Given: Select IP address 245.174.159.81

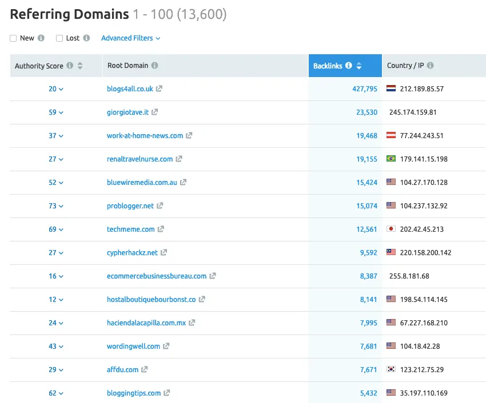Looking at the screenshot, I should pos(413,112).
